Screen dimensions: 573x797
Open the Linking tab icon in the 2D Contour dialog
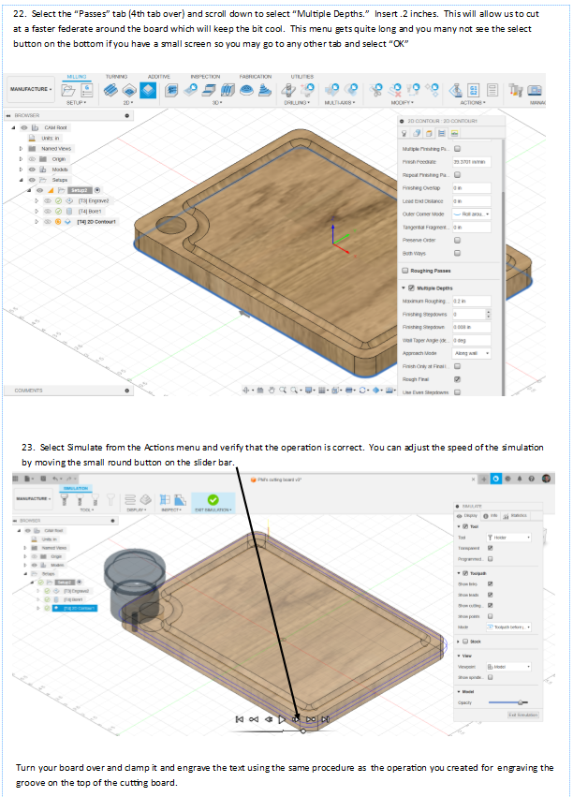pyautogui.click(x=454, y=133)
